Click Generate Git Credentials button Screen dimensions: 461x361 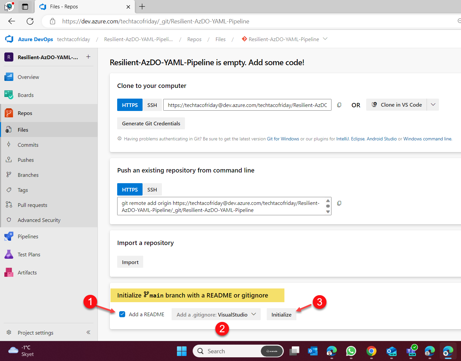coord(151,123)
